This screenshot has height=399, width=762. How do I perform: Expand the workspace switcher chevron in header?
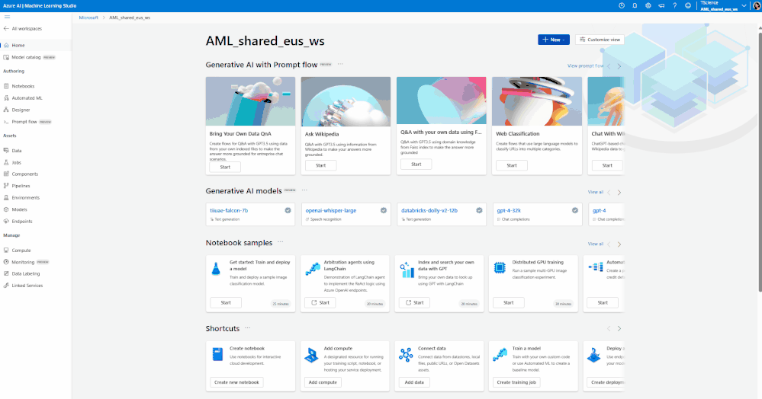coord(744,6)
